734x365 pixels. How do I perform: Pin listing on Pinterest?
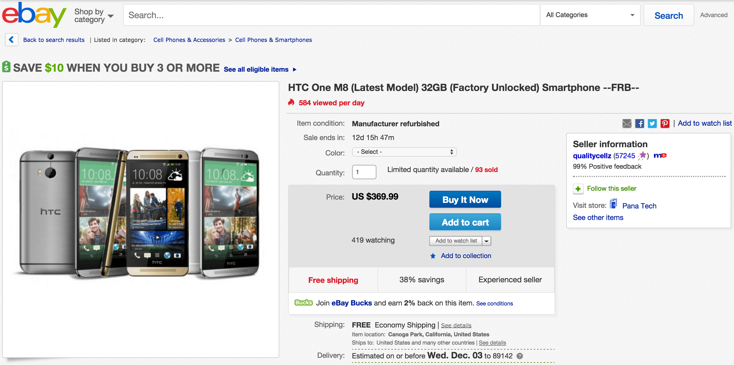click(665, 124)
